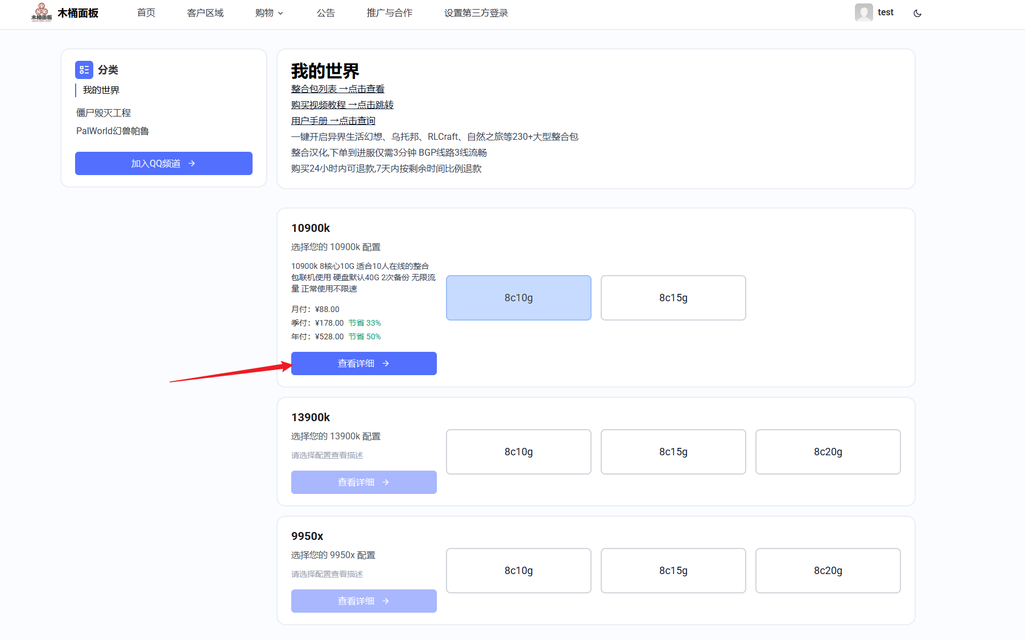Open 购买视频教程 →点击跳转 link

[342, 105]
